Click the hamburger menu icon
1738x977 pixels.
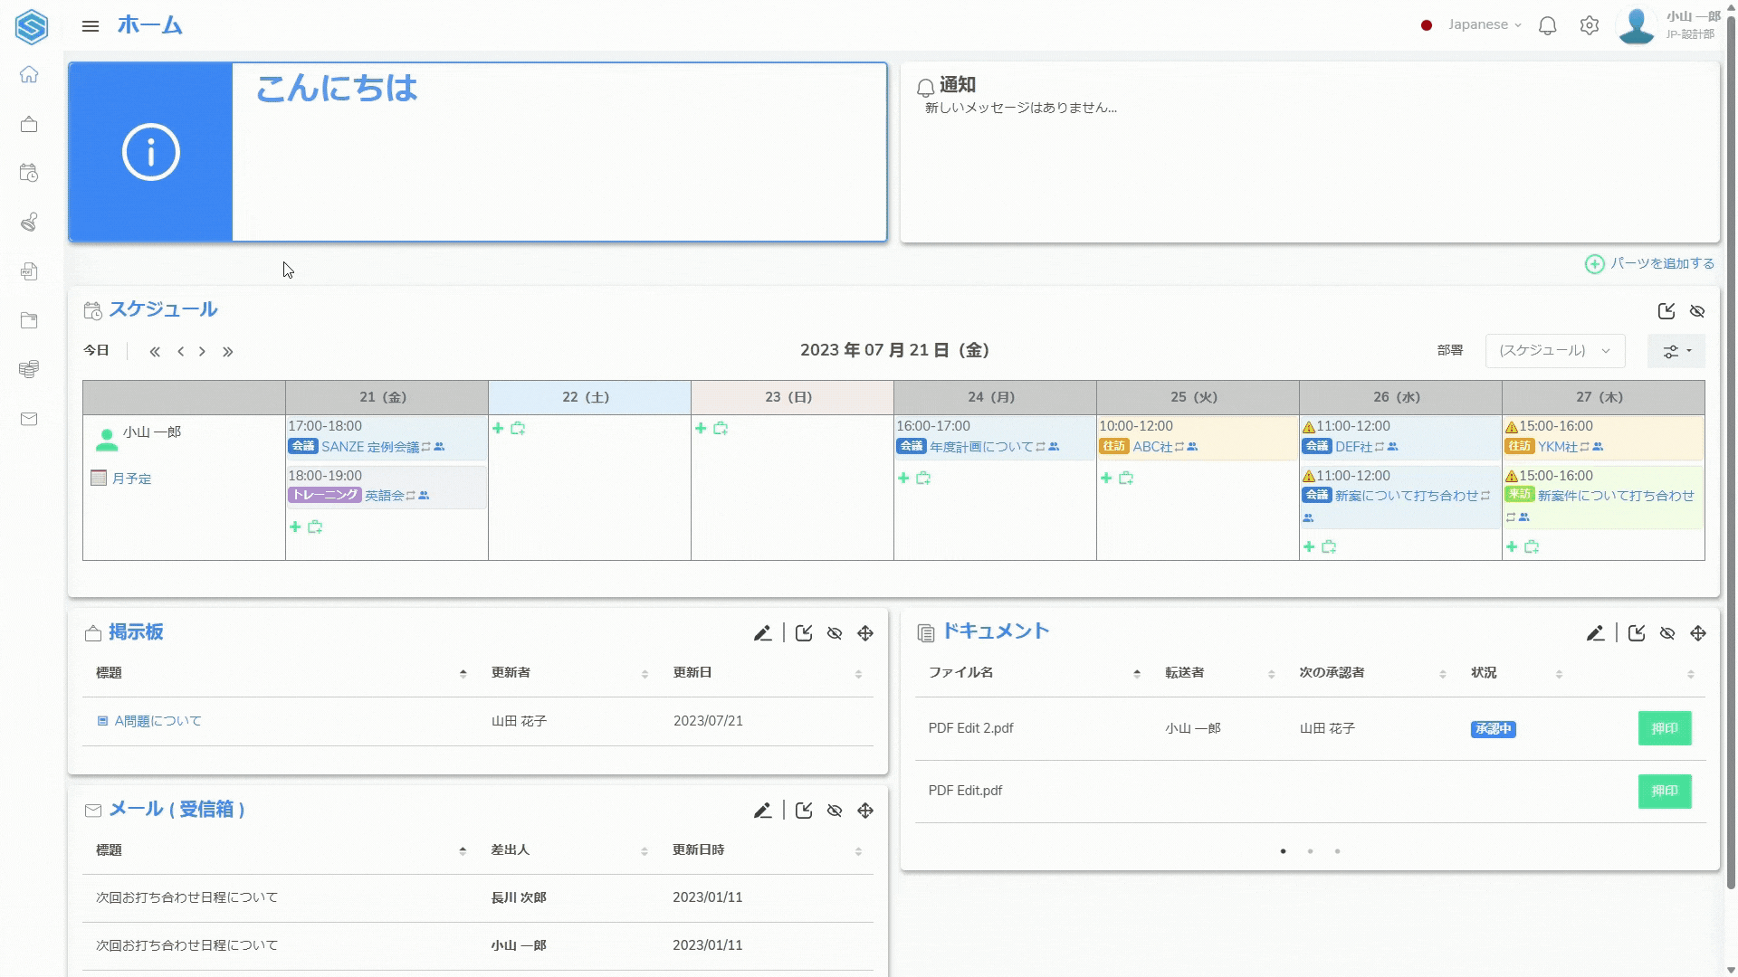91,26
